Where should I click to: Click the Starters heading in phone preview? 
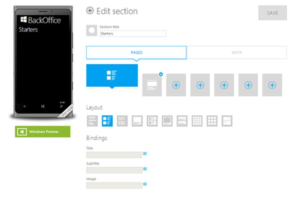tap(28, 29)
